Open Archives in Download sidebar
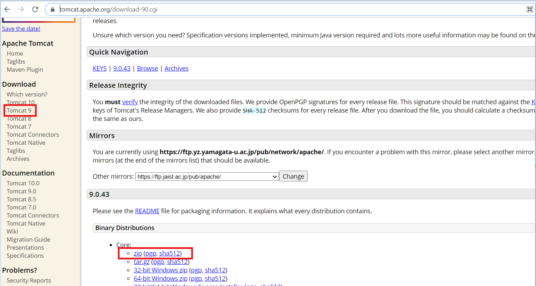The image size is (536, 286). click(18, 159)
